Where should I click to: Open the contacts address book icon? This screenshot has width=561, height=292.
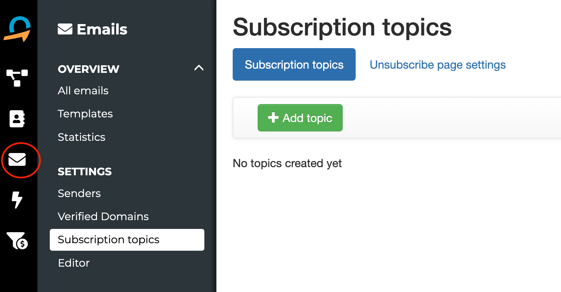pos(17,119)
